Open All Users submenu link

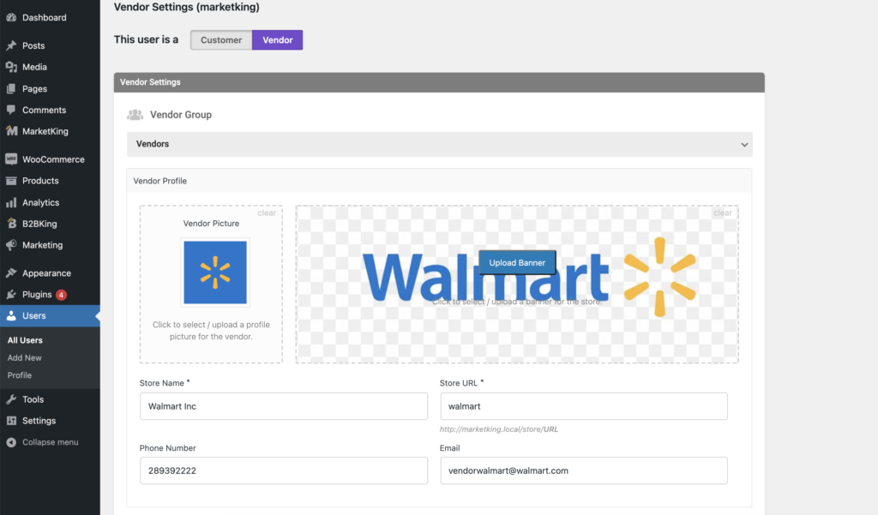[25, 340]
